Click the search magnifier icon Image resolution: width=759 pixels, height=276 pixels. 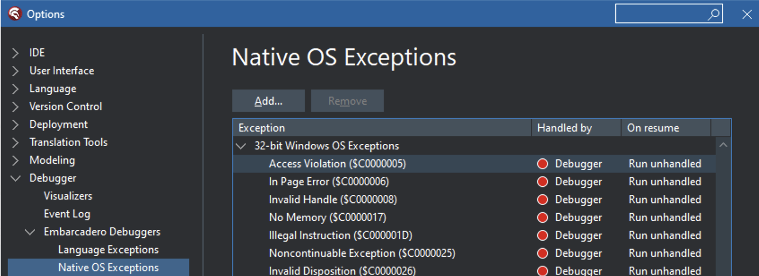[x=714, y=14]
